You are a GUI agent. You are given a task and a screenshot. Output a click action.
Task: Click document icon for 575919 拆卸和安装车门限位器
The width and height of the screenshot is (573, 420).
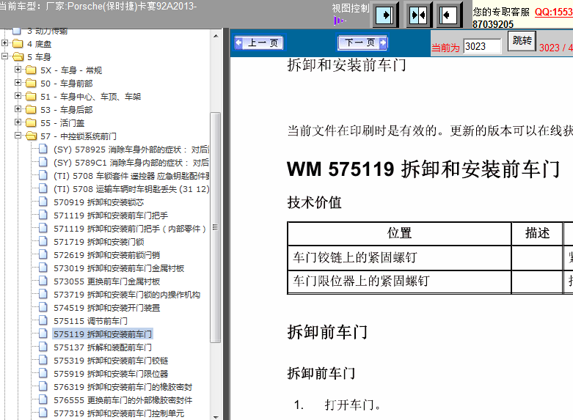tap(43, 373)
